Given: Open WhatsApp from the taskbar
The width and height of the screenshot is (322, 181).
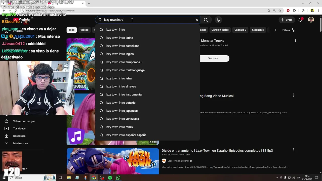Looking at the screenshot, I should pyautogui.click(x=118, y=178).
